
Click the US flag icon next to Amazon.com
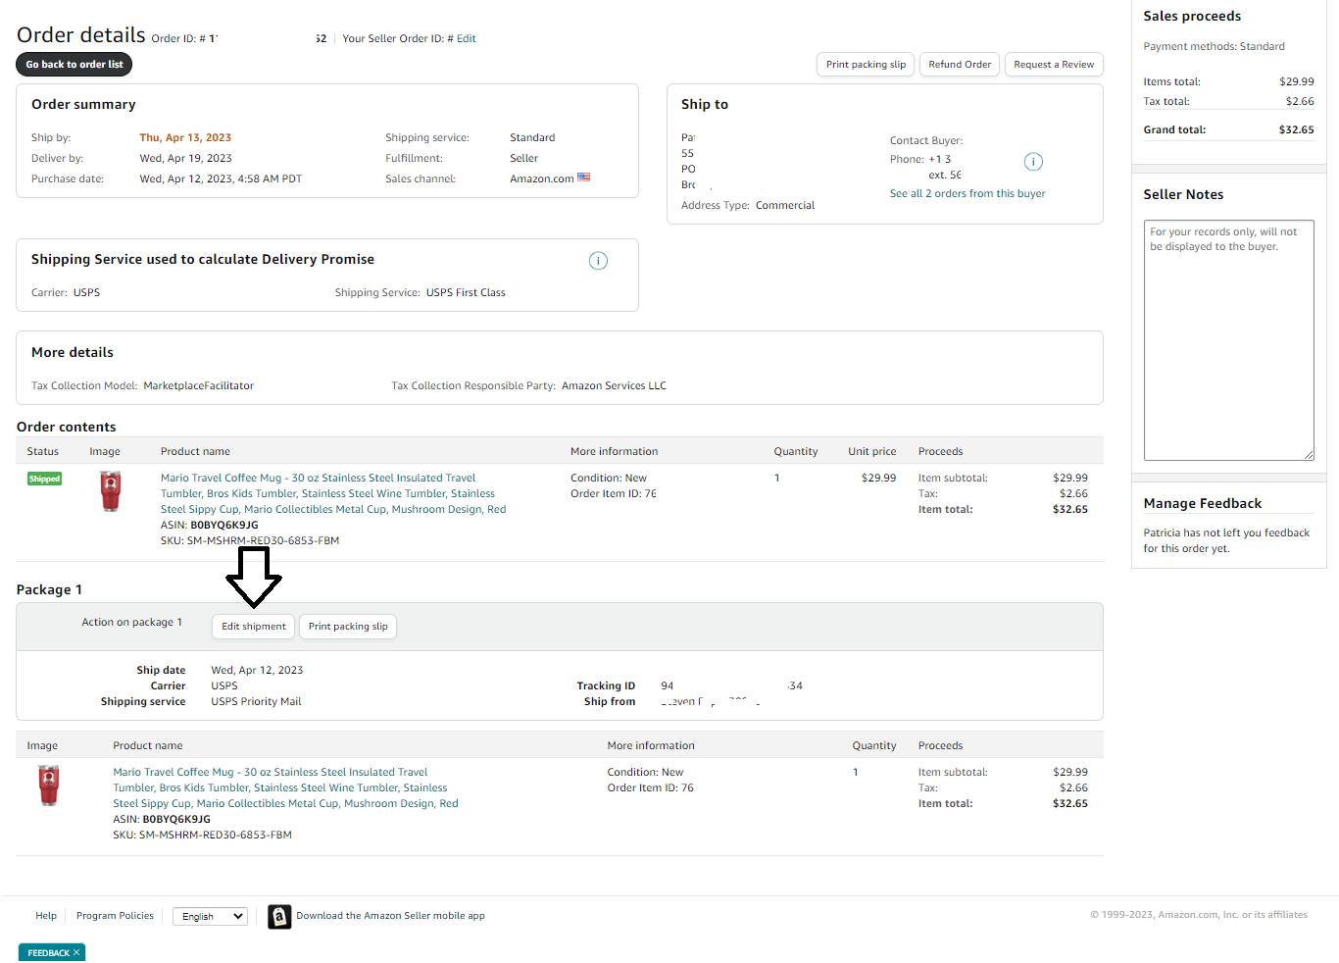pyautogui.click(x=584, y=177)
